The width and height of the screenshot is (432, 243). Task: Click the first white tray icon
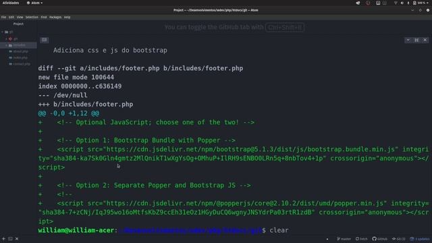358,3
